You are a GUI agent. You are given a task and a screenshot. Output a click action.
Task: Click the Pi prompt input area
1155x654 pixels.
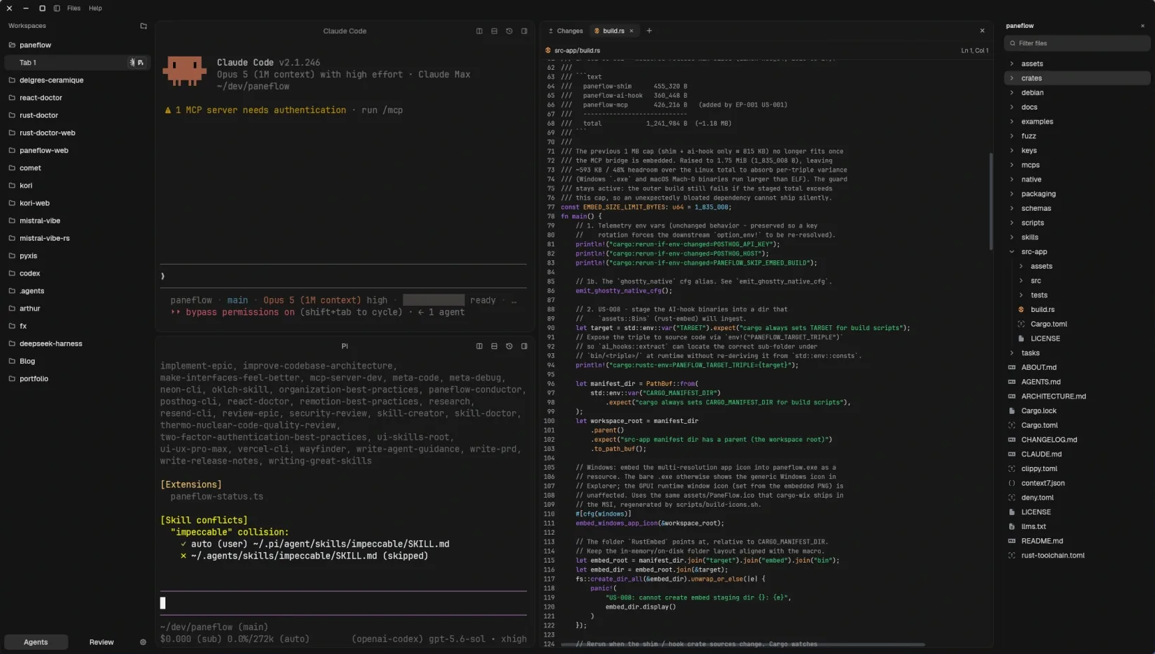point(343,603)
